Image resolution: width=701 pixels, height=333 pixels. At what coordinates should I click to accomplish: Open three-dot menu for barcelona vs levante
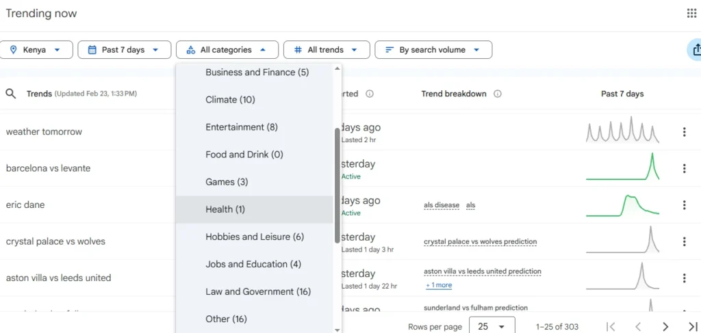coord(684,168)
